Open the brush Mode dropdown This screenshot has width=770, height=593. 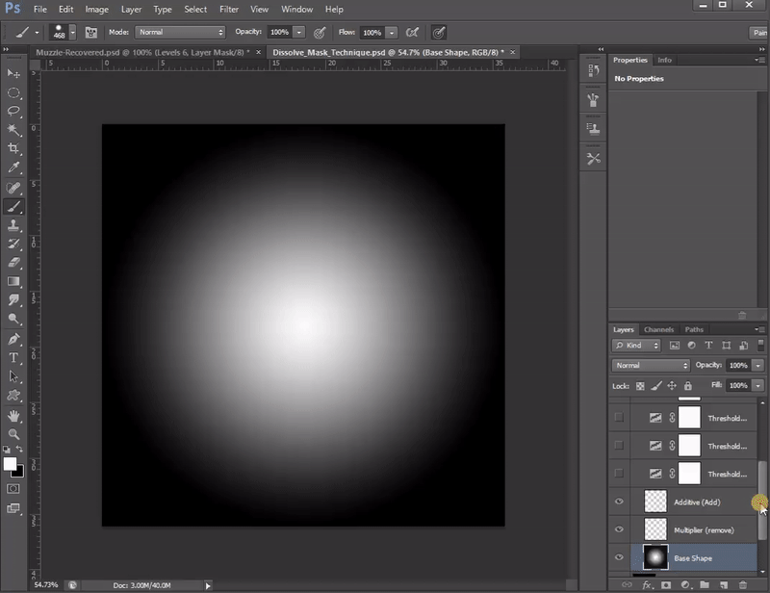[180, 32]
